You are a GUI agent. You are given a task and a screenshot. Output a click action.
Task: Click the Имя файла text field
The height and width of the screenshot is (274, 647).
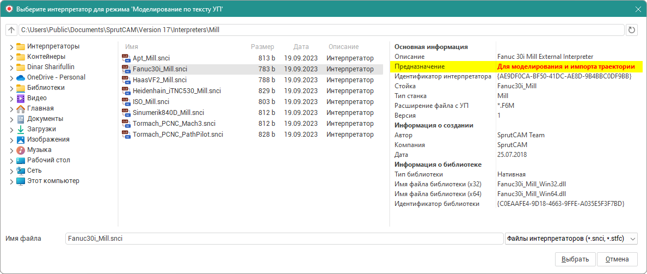(x=283, y=239)
